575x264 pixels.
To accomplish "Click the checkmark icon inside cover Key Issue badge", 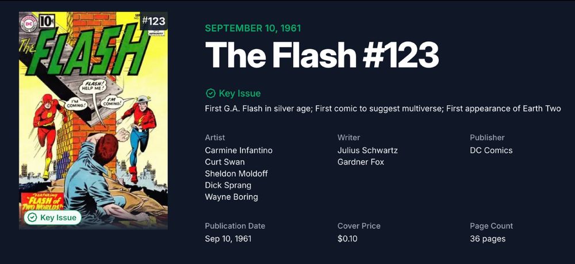I will coord(33,217).
